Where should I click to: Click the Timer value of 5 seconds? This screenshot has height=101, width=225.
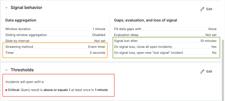97,53
